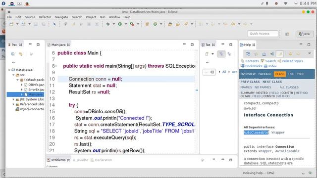Expand Referenced Libraries tree node
This screenshot has width=317, height=178.
[13, 104]
